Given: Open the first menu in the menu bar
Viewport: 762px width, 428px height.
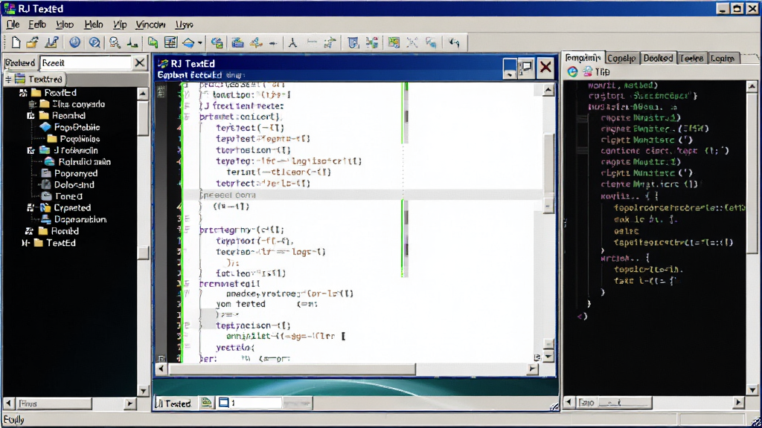Looking at the screenshot, I should pos(13,25).
